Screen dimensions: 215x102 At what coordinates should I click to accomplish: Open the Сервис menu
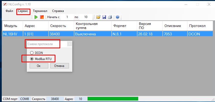tap(23, 11)
